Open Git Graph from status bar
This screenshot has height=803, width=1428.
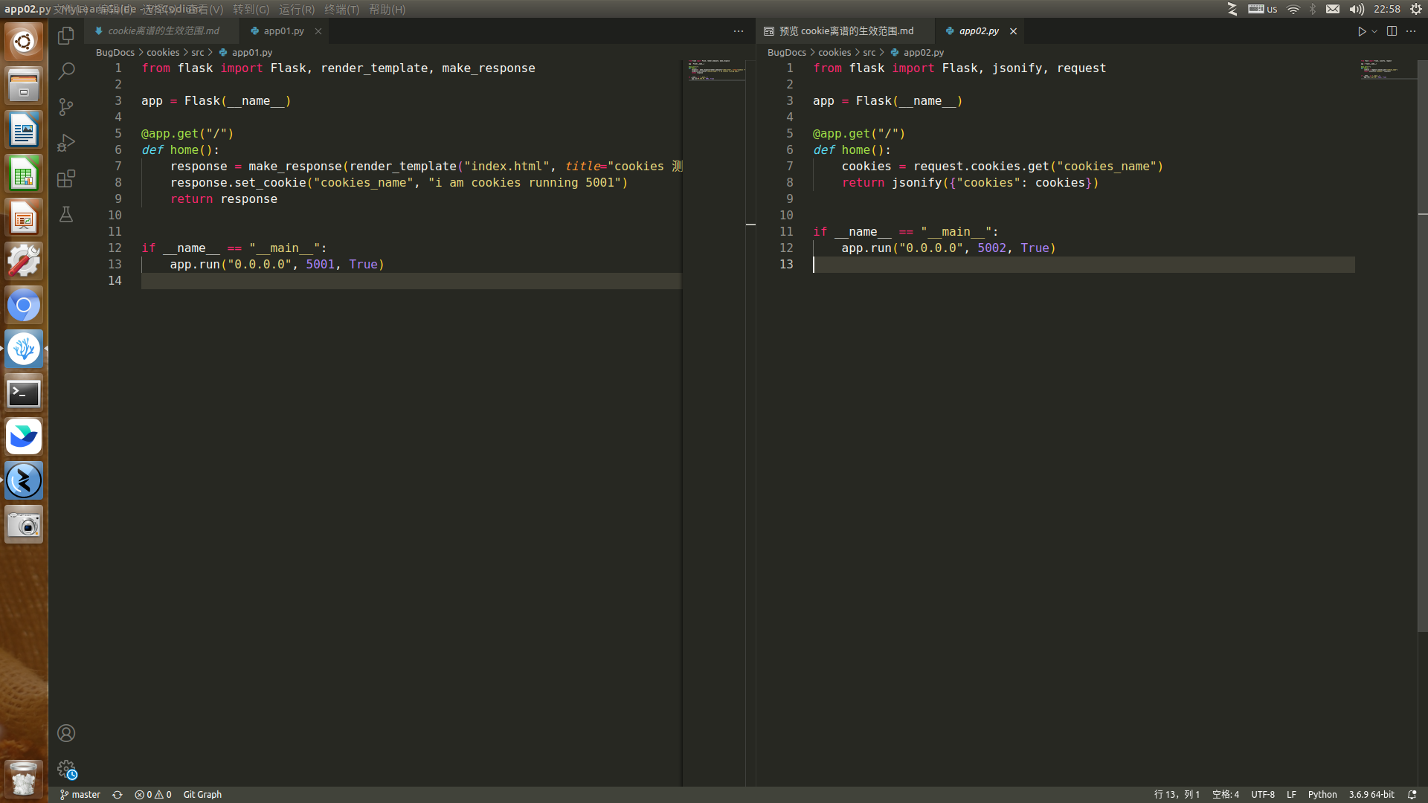click(x=202, y=795)
